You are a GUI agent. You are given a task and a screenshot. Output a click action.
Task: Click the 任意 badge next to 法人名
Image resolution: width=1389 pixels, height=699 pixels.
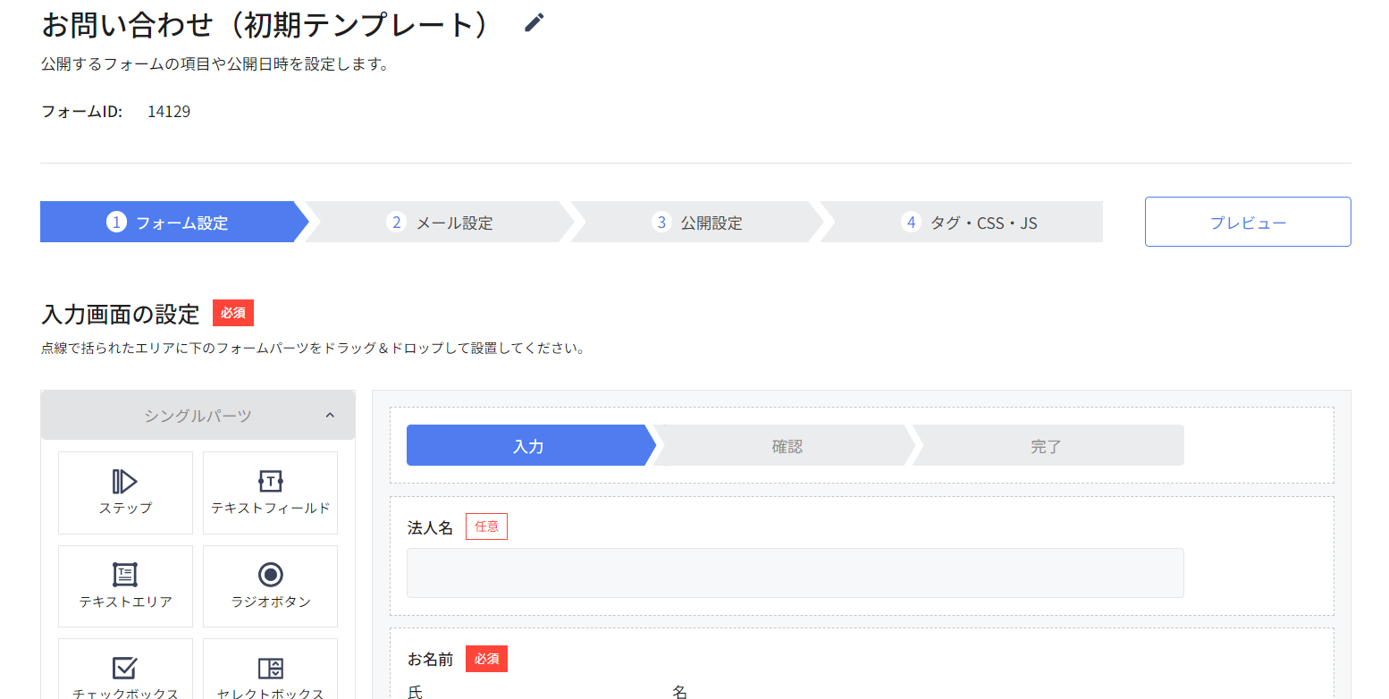click(x=486, y=527)
